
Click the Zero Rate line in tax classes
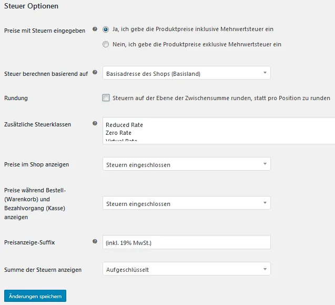pyautogui.click(x=118, y=133)
